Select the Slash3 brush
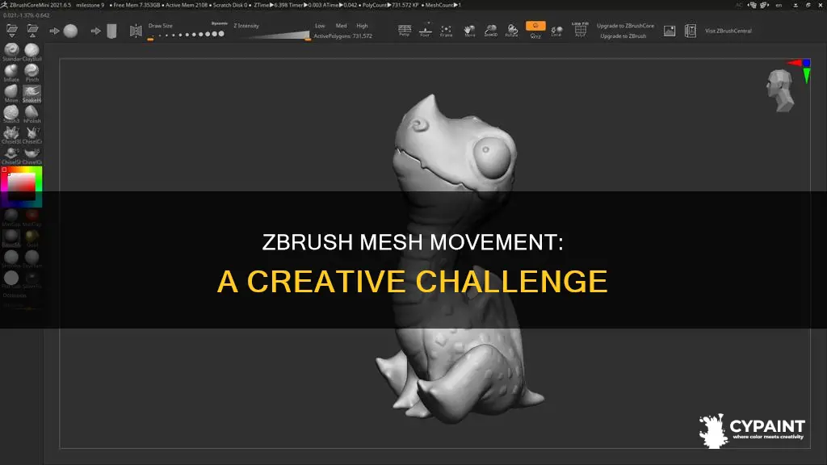Image resolution: width=827 pixels, height=465 pixels. pos(11,114)
